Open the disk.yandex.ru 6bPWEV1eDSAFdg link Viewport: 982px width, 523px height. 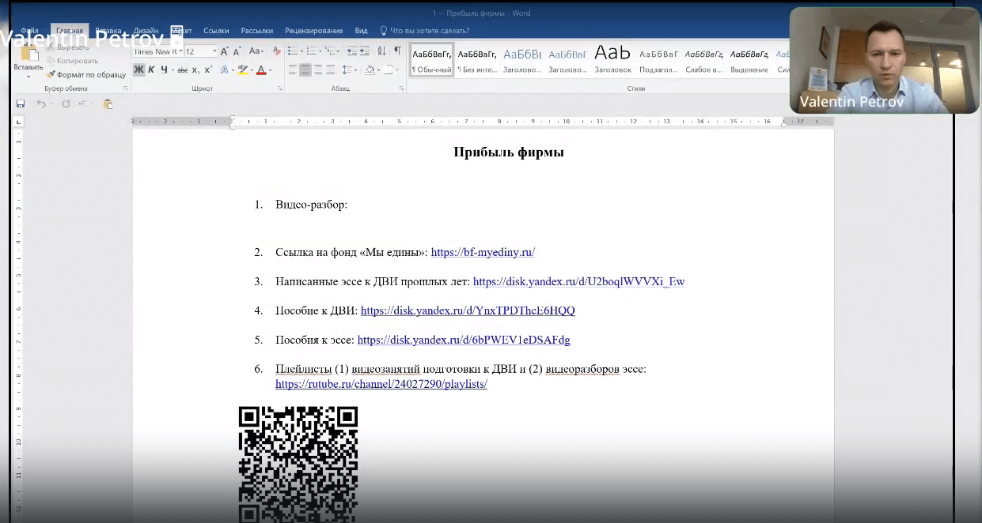tap(464, 340)
